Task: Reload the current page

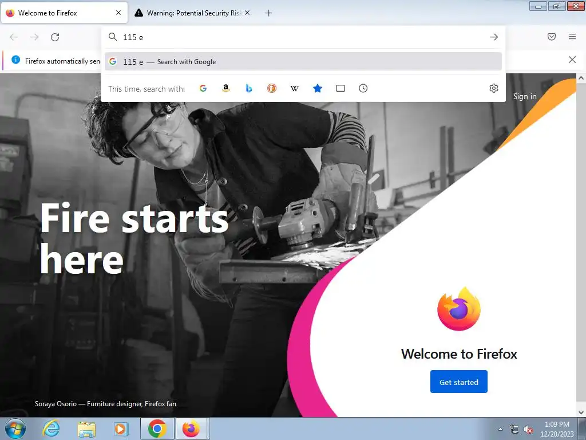Action: point(55,37)
